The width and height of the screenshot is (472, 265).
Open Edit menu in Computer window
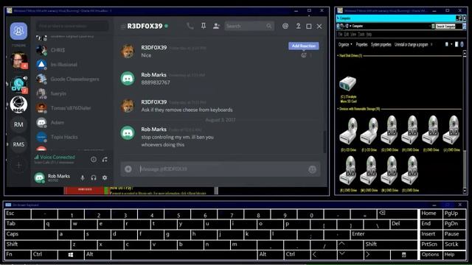(347, 35)
